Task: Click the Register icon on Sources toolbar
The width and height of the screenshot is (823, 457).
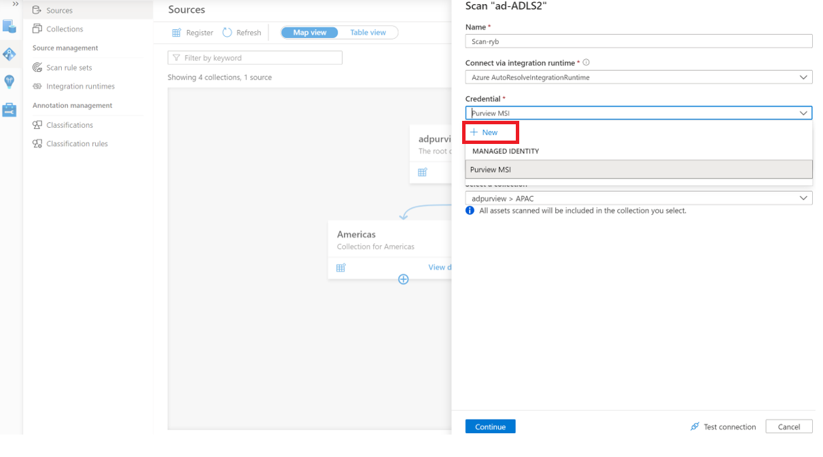Action: pos(176,32)
